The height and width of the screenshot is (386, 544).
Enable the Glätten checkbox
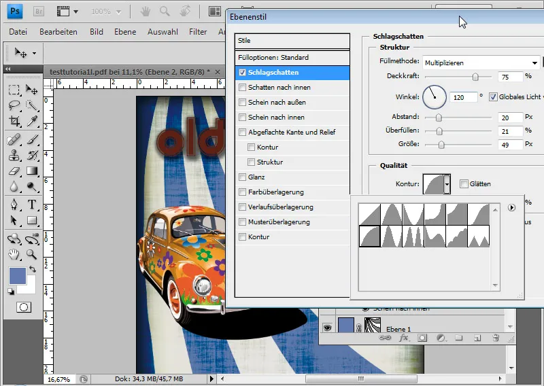pos(464,183)
